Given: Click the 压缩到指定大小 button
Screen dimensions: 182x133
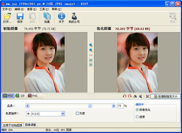Looking at the screenshot, I should click(x=166, y=96).
